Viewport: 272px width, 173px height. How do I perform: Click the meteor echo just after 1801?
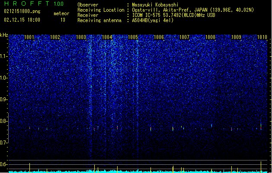click(30, 128)
